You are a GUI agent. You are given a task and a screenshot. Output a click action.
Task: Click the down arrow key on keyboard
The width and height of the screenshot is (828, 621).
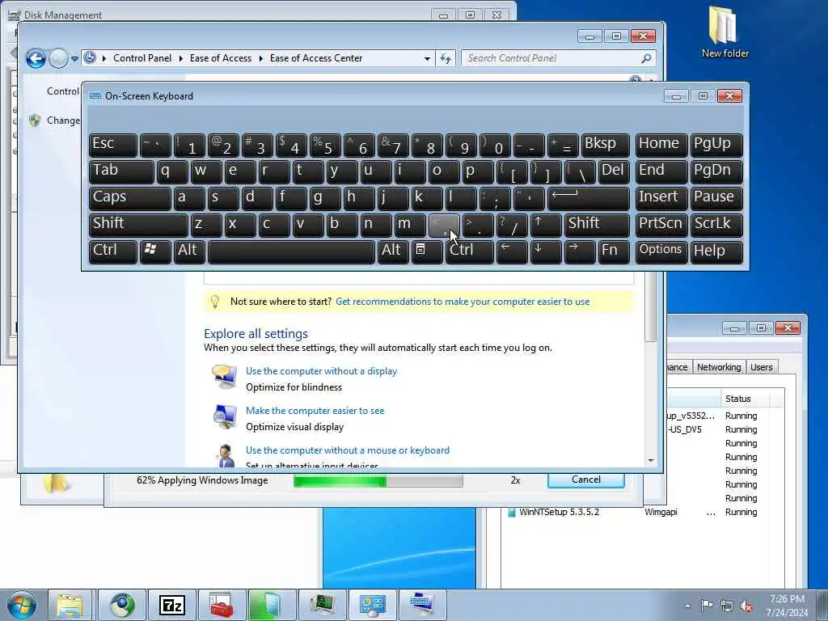545,251
